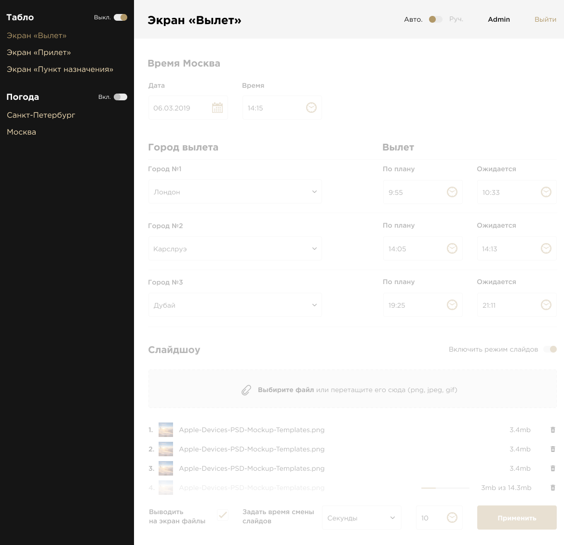Open Экран «Прилет» in the sidebar

click(39, 53)
